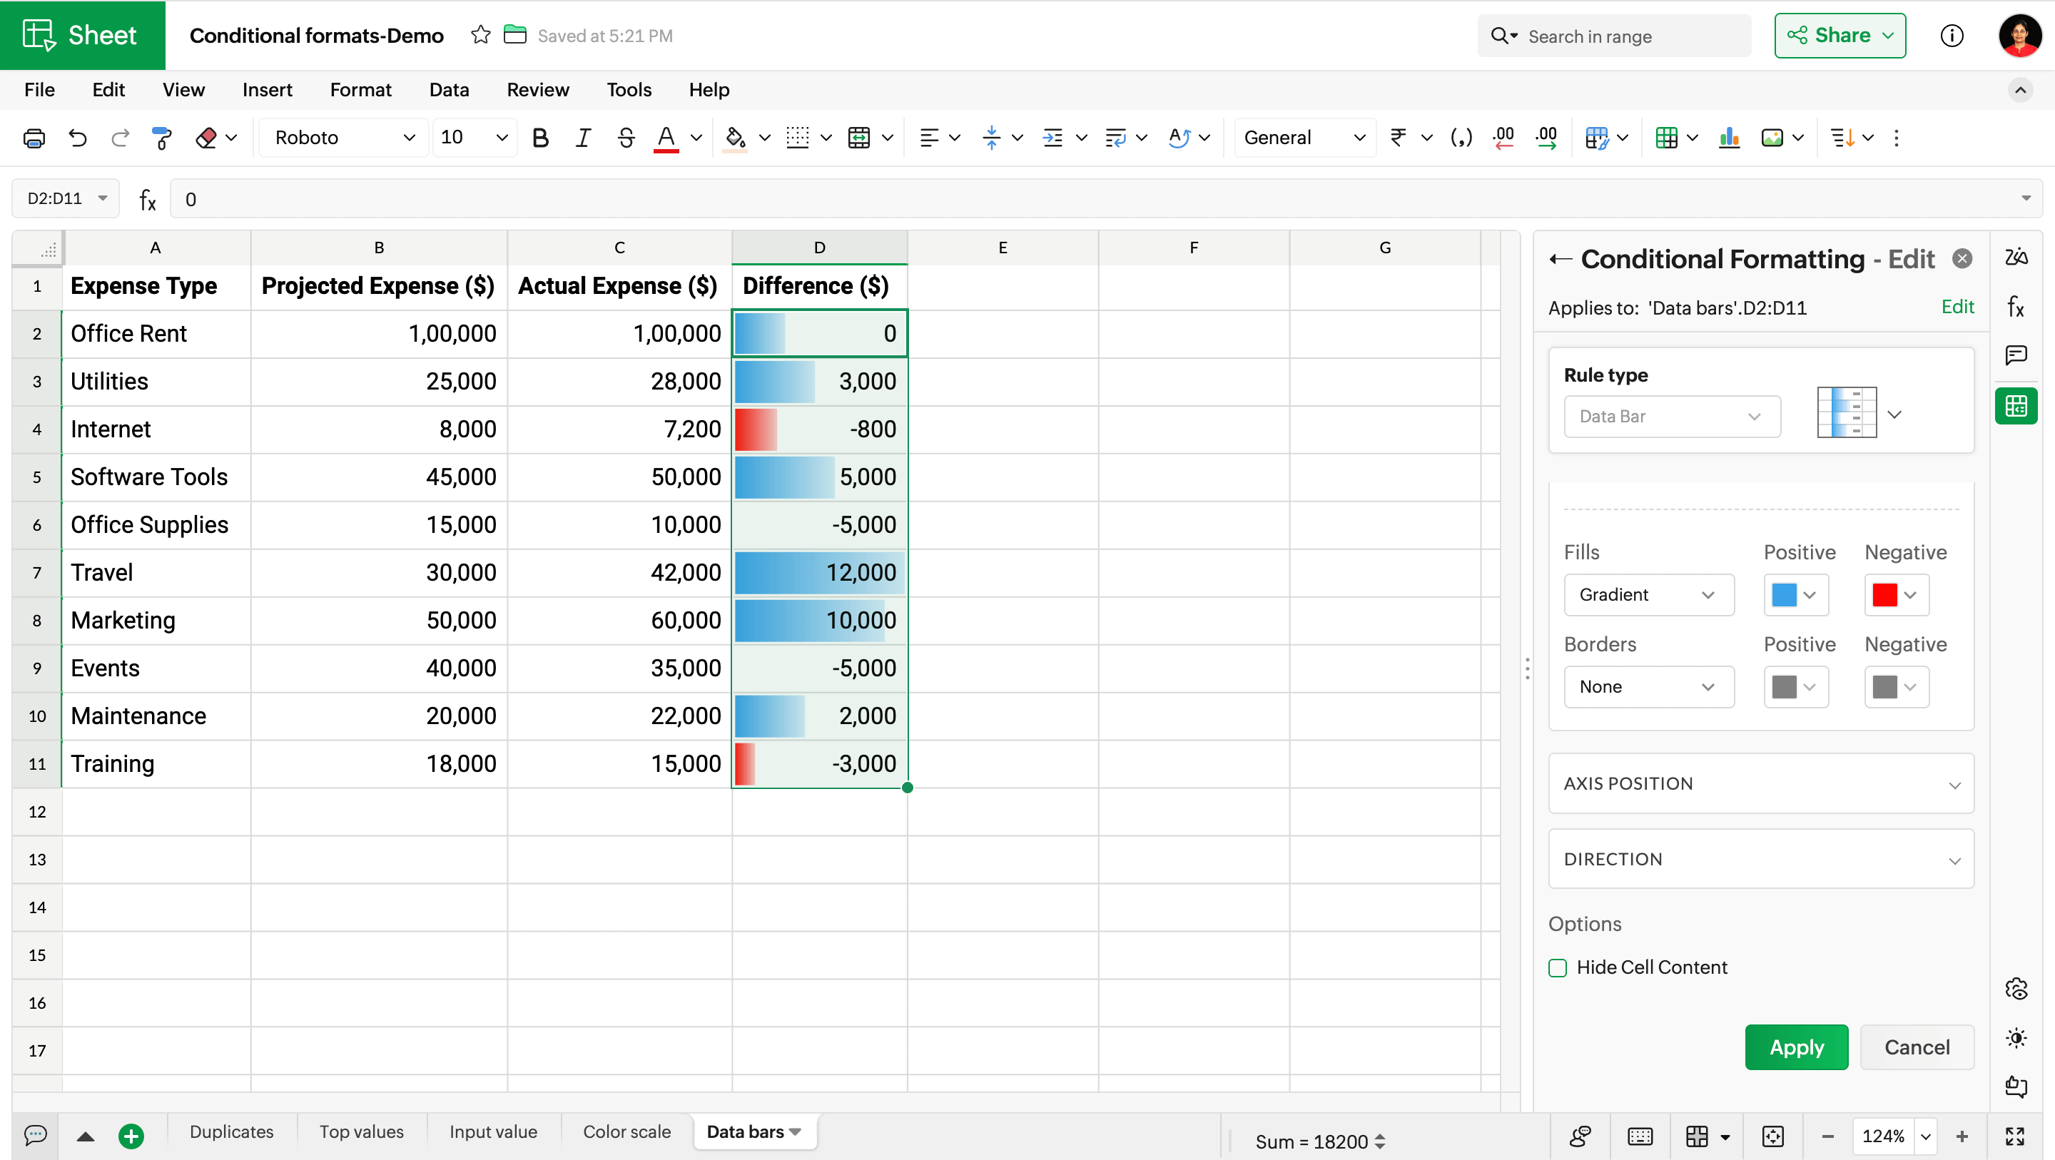
Task: Click the Print icon in toolbar
Action: (34, 138)
